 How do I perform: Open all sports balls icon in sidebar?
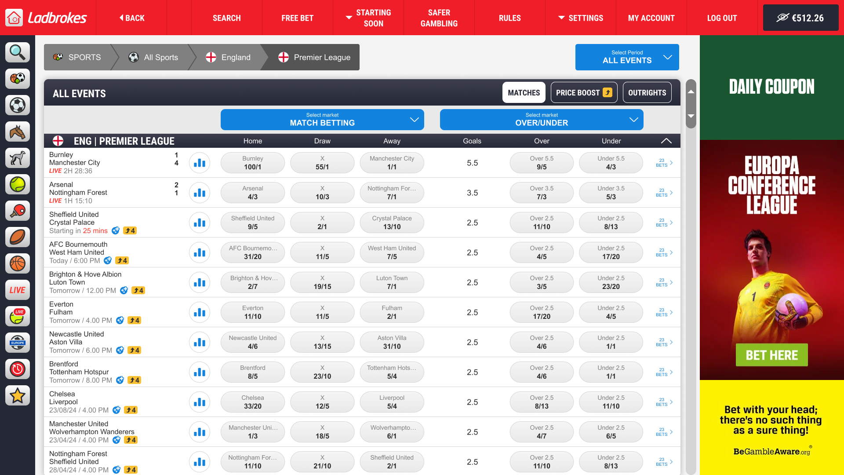(18, 79)
